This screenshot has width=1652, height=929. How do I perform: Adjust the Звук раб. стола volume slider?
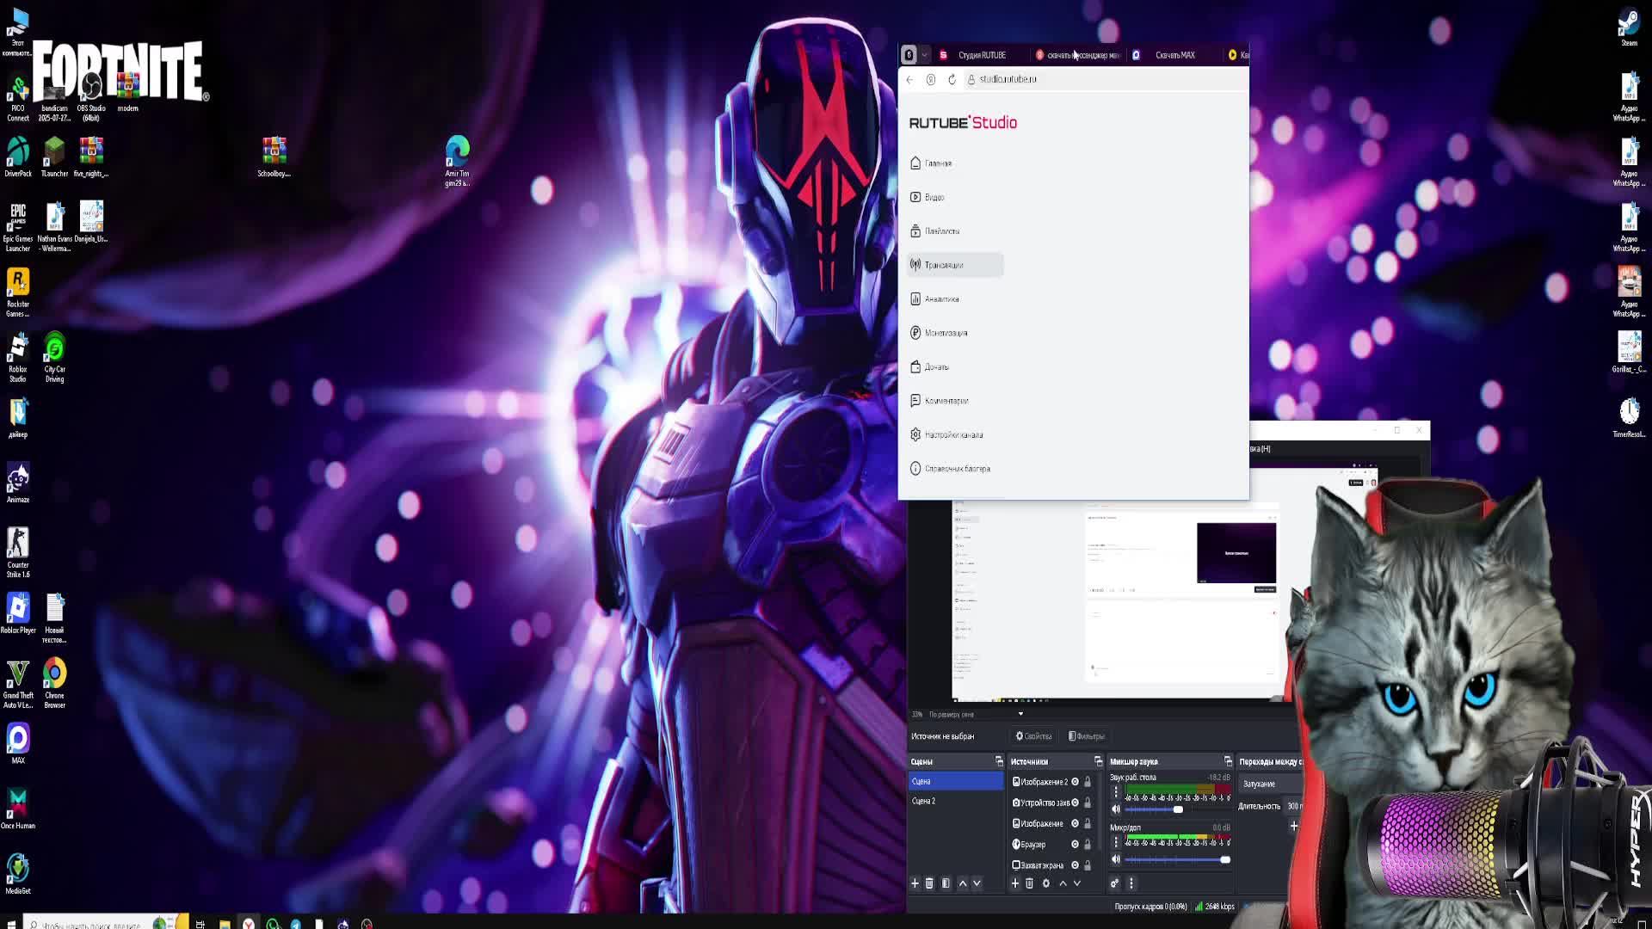(1178, 809)
